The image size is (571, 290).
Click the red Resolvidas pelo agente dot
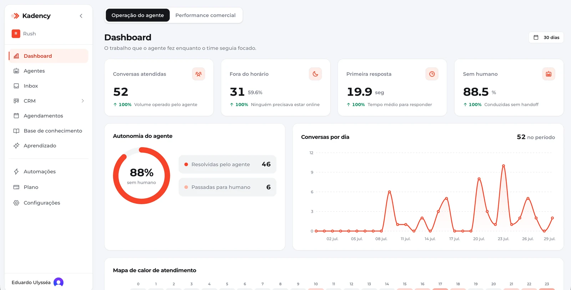186,165
